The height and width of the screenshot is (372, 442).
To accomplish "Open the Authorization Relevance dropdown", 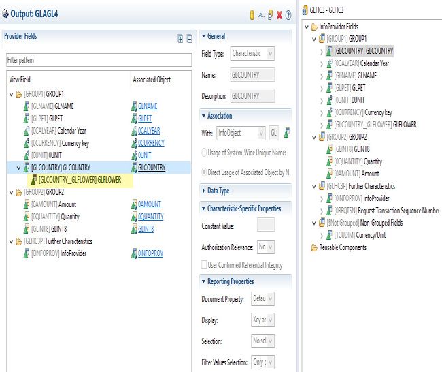I will (x=266, y=247).
